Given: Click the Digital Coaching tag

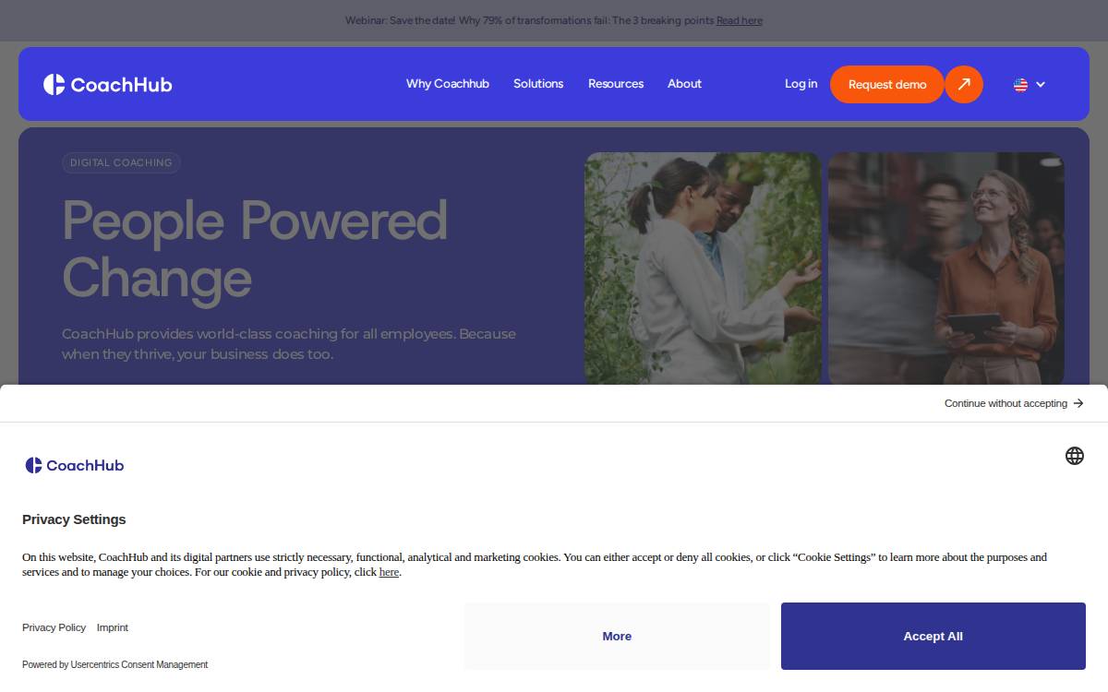Looking at the screenshot, I should coord(121,162).
